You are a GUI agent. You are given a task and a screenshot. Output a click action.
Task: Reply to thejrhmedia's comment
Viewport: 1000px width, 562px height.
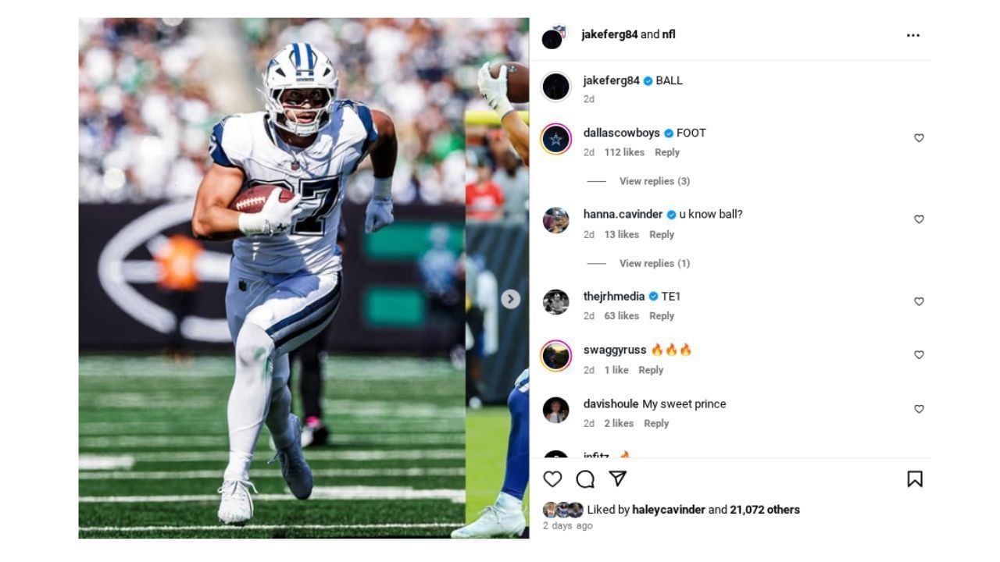[x=661, y=316]
